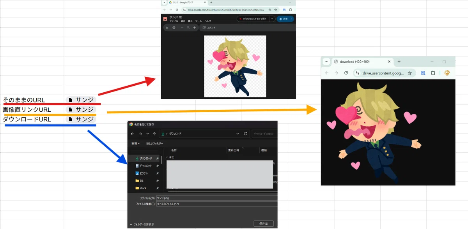Screen dimensions: 468x229
Task: Close the download (400×400) tab
Action: [389, 62]
